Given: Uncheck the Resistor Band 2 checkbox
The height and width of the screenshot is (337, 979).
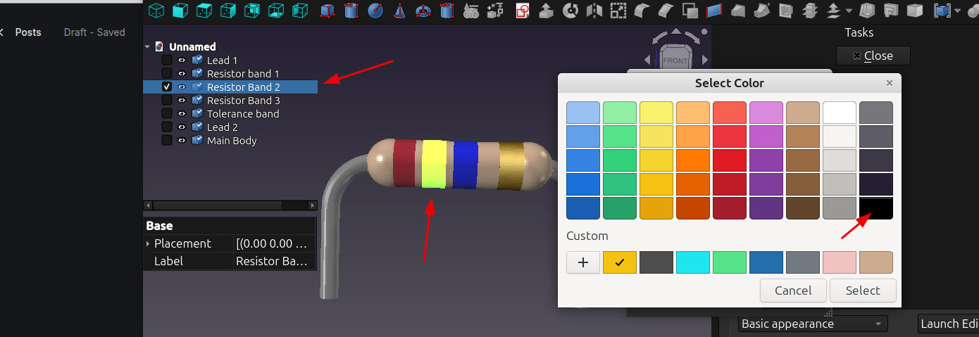Looking at the screenshot, I should click(167, 87).
